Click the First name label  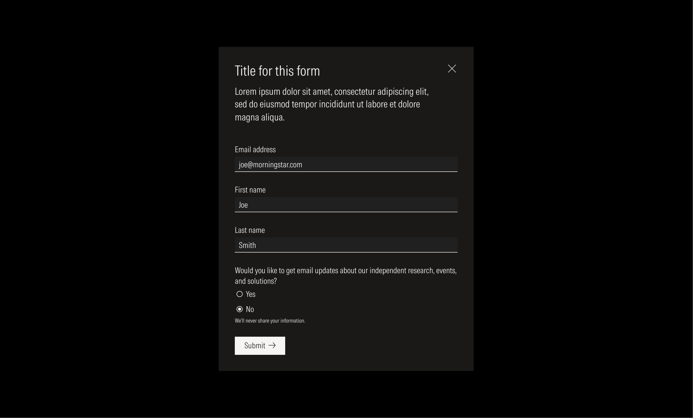click(250, 190)
